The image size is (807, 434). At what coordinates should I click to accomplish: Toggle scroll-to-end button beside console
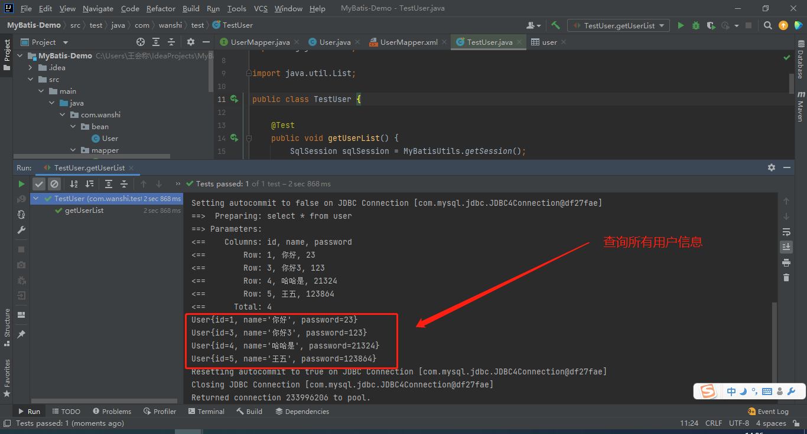(x=786, y=247)
